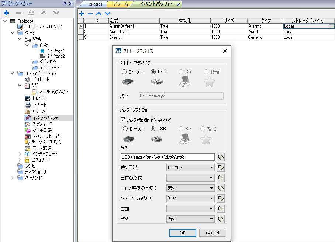Open the 日付と時刻の区切り dropdown
Viewport: 335px width, 242px height.
point(190,188)
